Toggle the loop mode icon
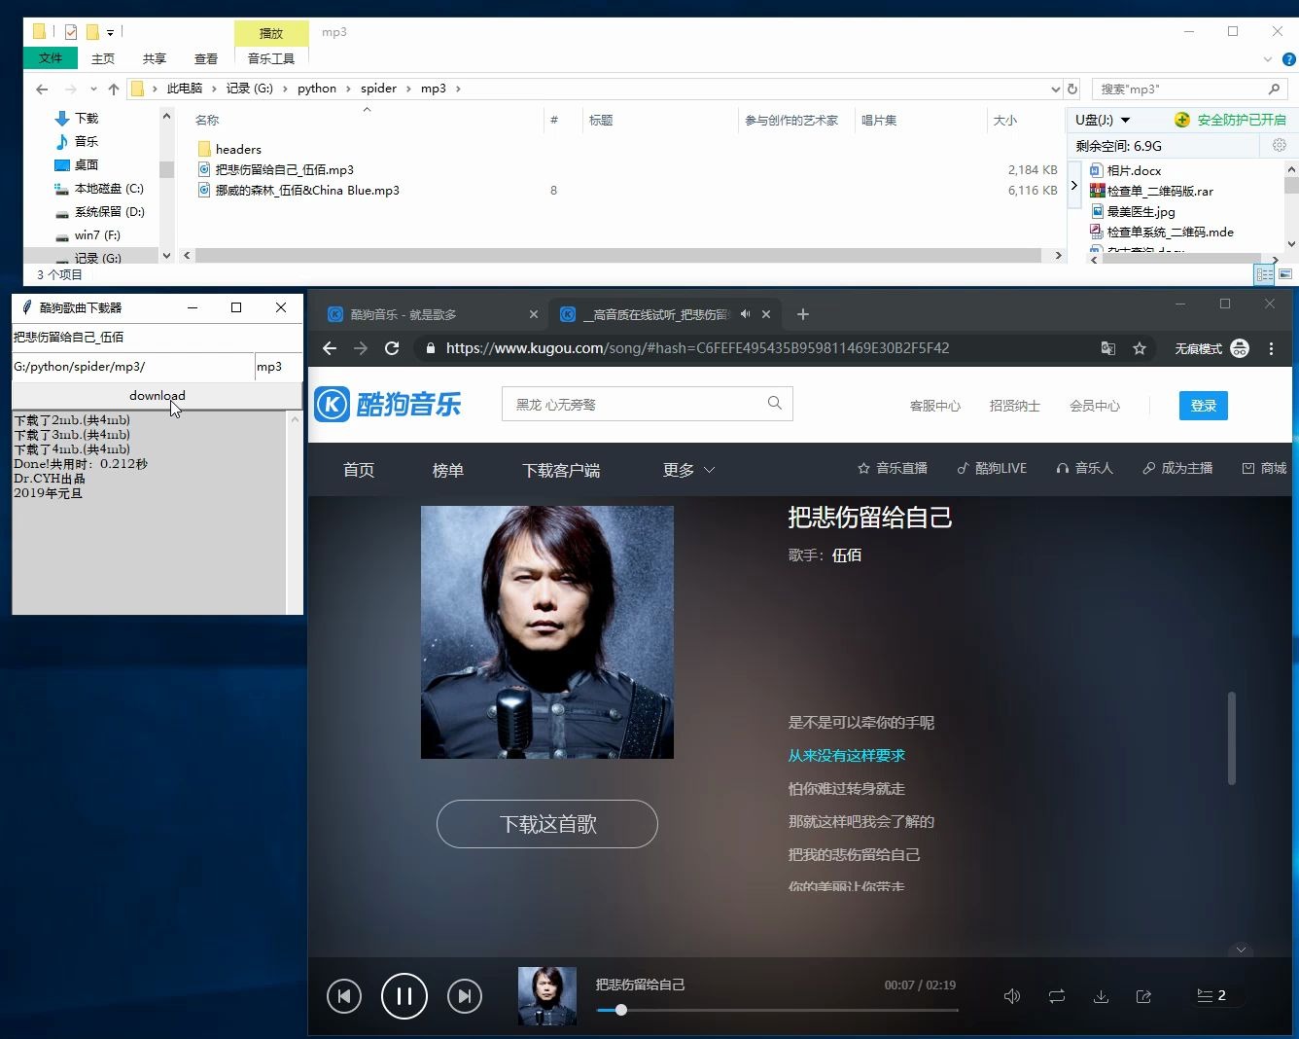This screenshot has height=1039, width=1299. (1057, 996)
